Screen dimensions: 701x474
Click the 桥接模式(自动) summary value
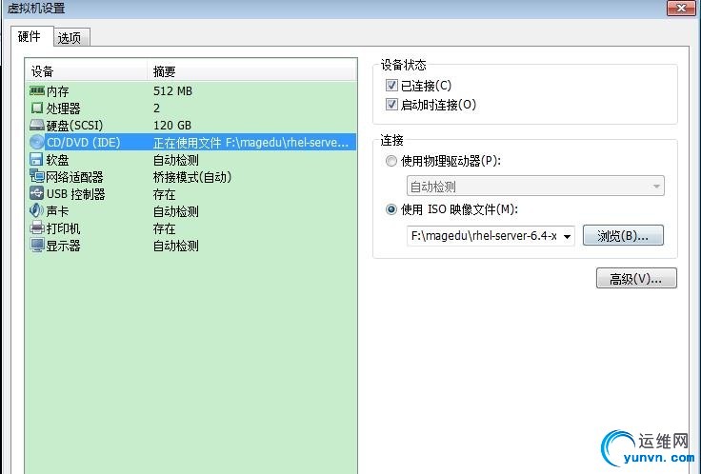click(192, 177)
